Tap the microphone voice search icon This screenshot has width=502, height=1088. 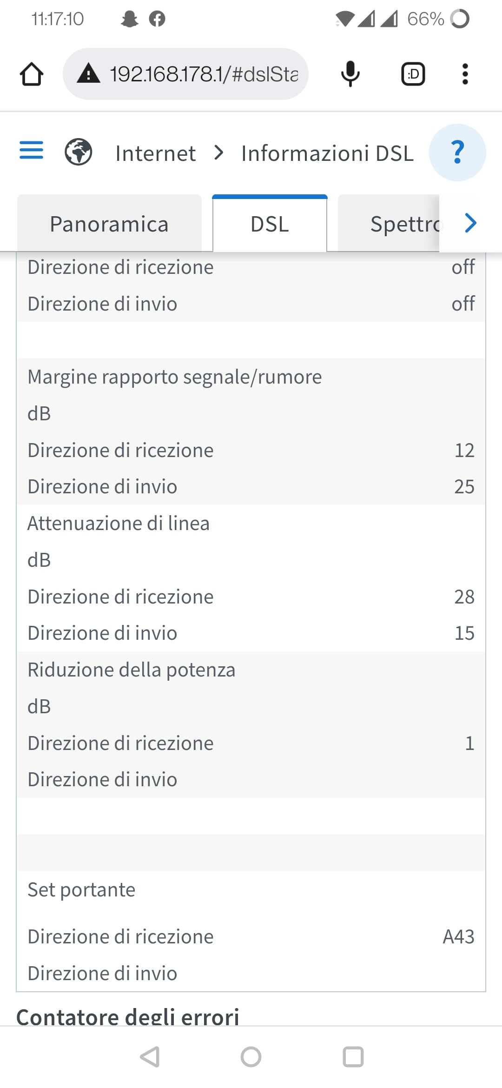pos(350,74)
